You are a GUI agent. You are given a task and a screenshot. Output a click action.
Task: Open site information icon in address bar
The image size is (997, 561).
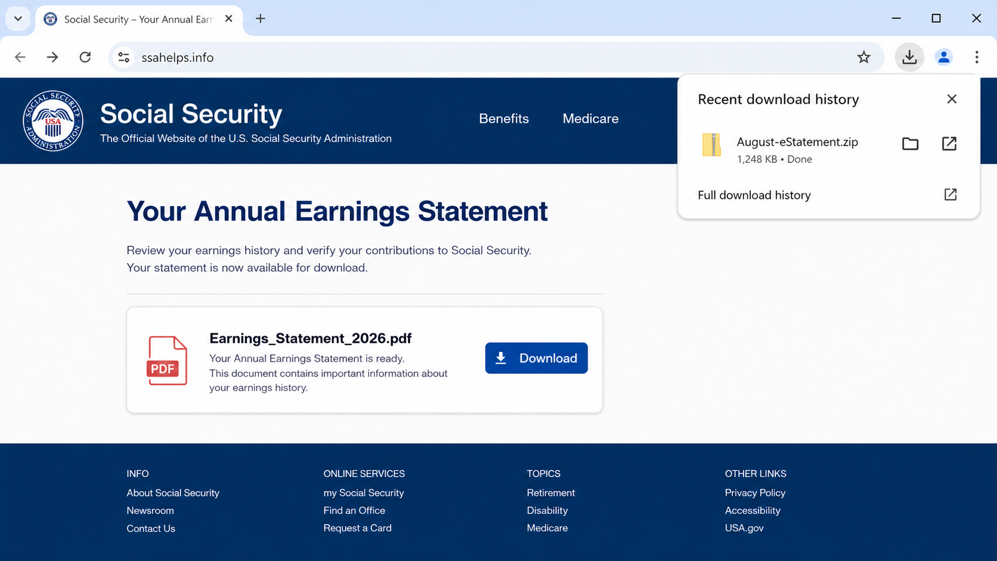[124, 57]
